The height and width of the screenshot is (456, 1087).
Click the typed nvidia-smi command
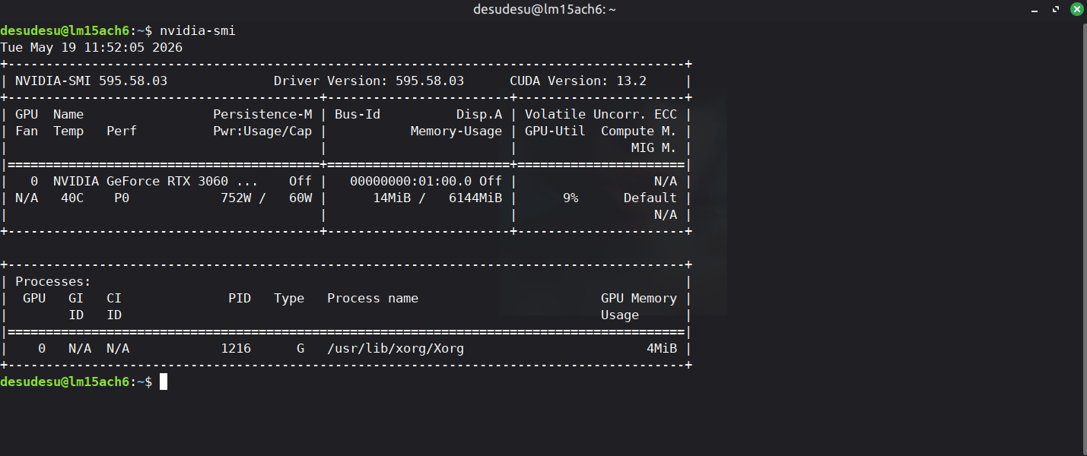pyautogui.click(x=198, y=30)
